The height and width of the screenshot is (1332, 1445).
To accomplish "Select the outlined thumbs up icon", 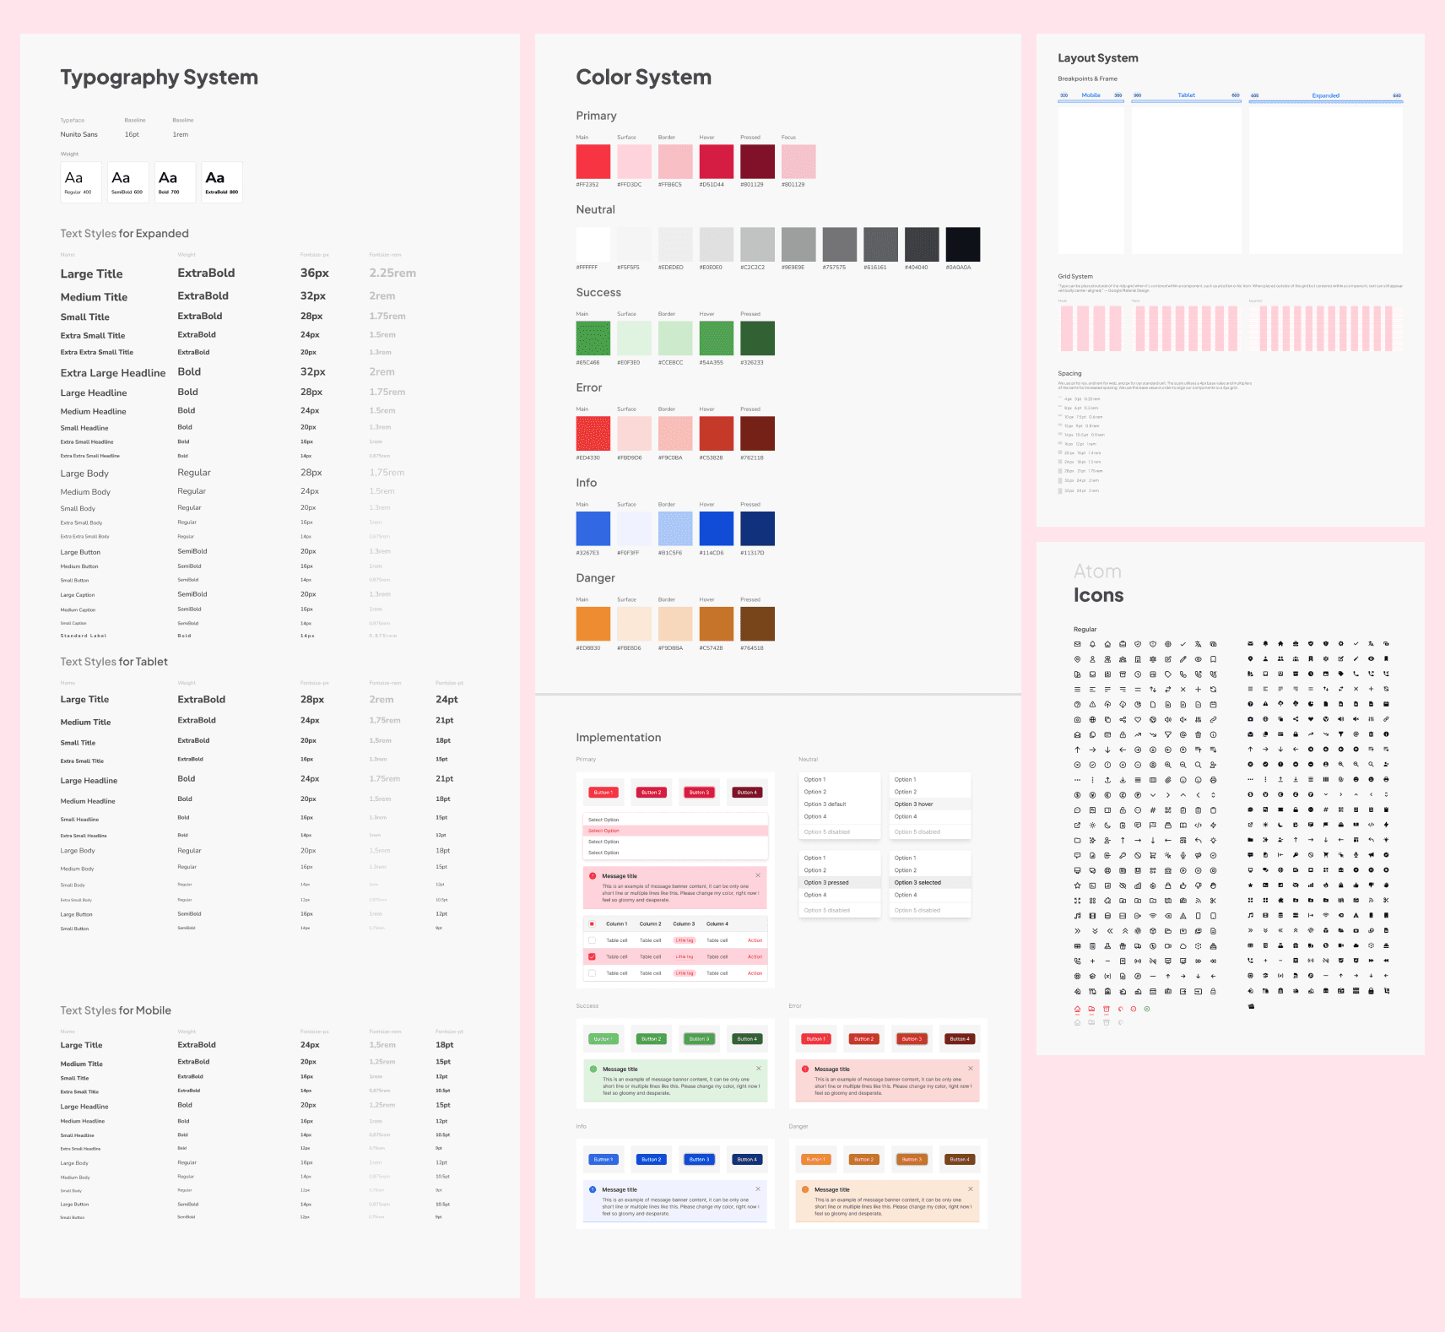I will (1183, 885).
